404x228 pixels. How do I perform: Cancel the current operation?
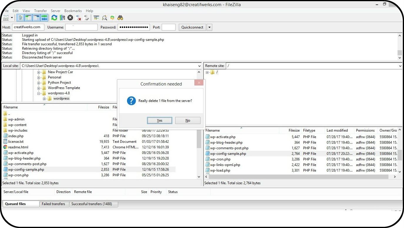70,18
